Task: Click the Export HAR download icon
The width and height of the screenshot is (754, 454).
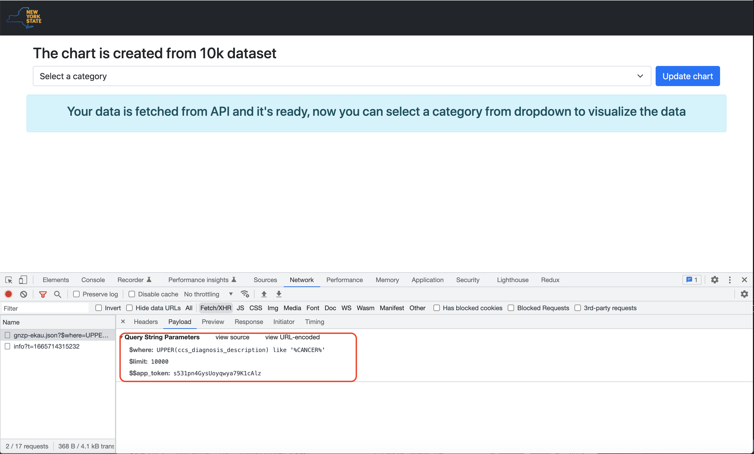Action: 279,294
